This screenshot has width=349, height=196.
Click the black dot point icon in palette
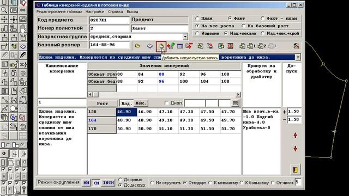(x=4, y=154)
